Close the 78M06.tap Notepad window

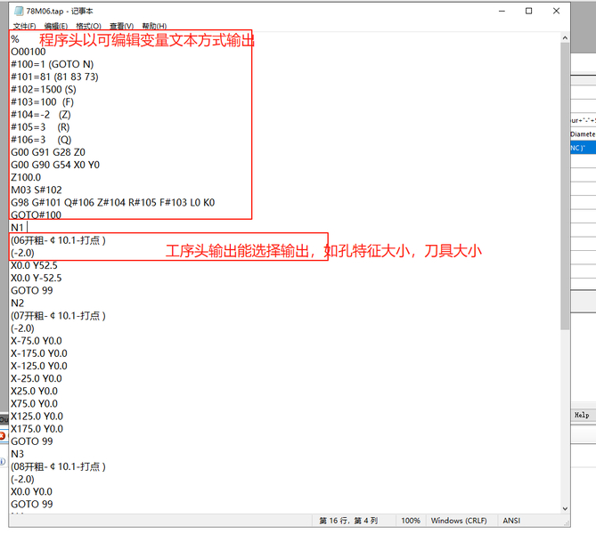point(556,11)
